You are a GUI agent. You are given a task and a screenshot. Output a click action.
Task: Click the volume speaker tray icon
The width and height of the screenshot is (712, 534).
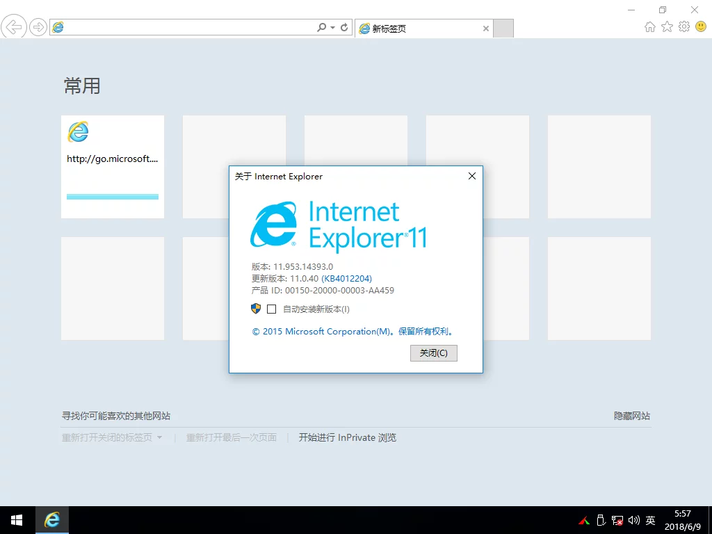[633, 520]
